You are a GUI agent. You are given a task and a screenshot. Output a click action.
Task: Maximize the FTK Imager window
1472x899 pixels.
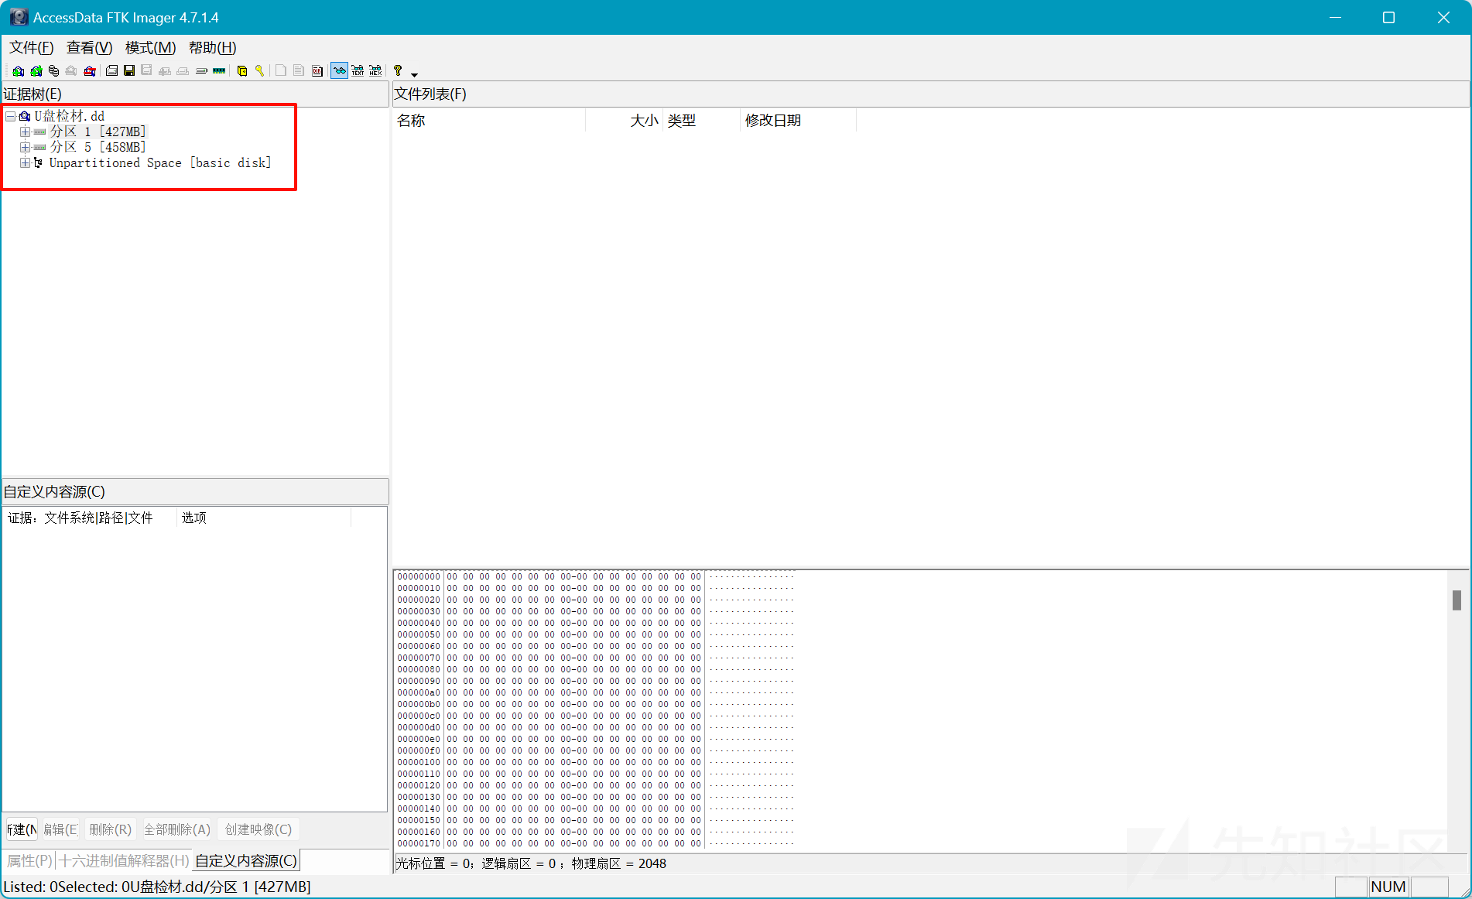point(1388,17)
